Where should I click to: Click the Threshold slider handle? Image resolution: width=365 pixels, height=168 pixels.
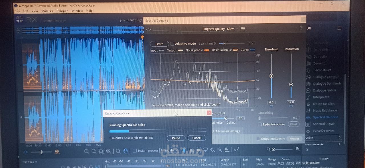[271, 76]
